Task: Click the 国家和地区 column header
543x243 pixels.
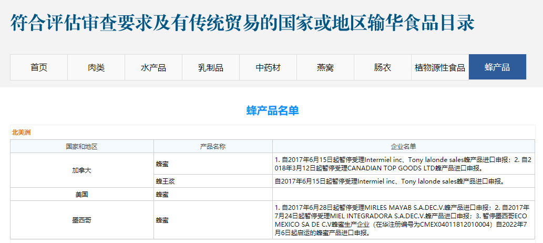Action: (81, 146)
